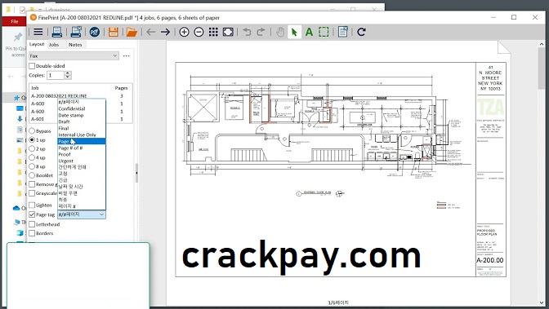Click the delete page icon
Image resolution: width=549 pixels, height=309 pixels.
pyautogui.click(x=343, y=32)
